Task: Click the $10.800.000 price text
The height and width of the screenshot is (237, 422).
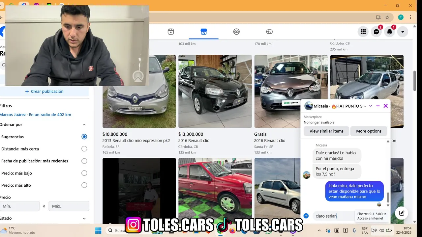Action: click(115, 134)
